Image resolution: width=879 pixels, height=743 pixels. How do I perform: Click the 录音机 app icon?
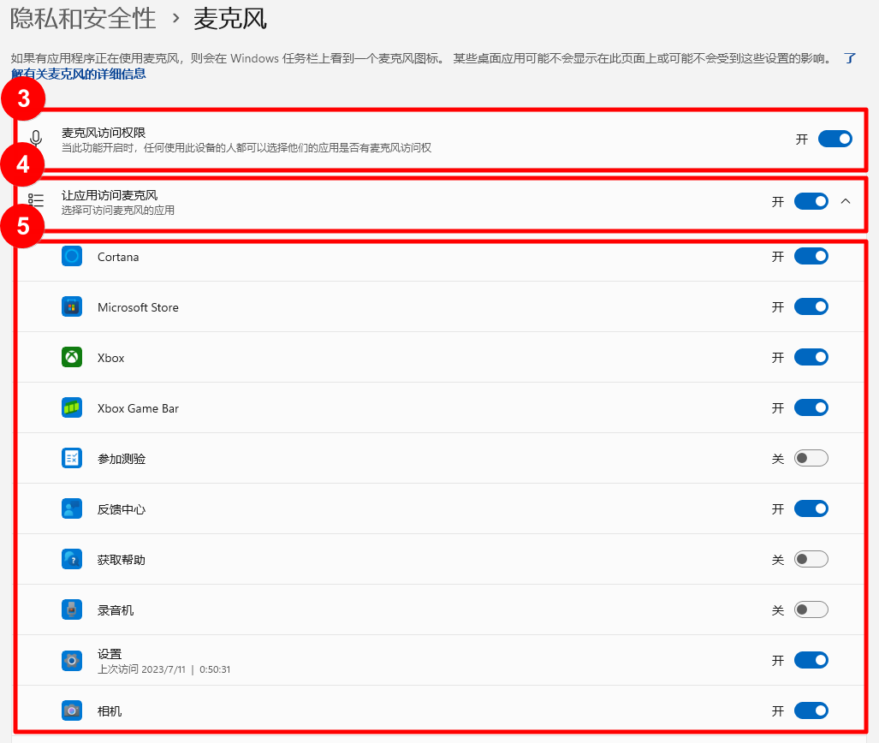[72, 609]
